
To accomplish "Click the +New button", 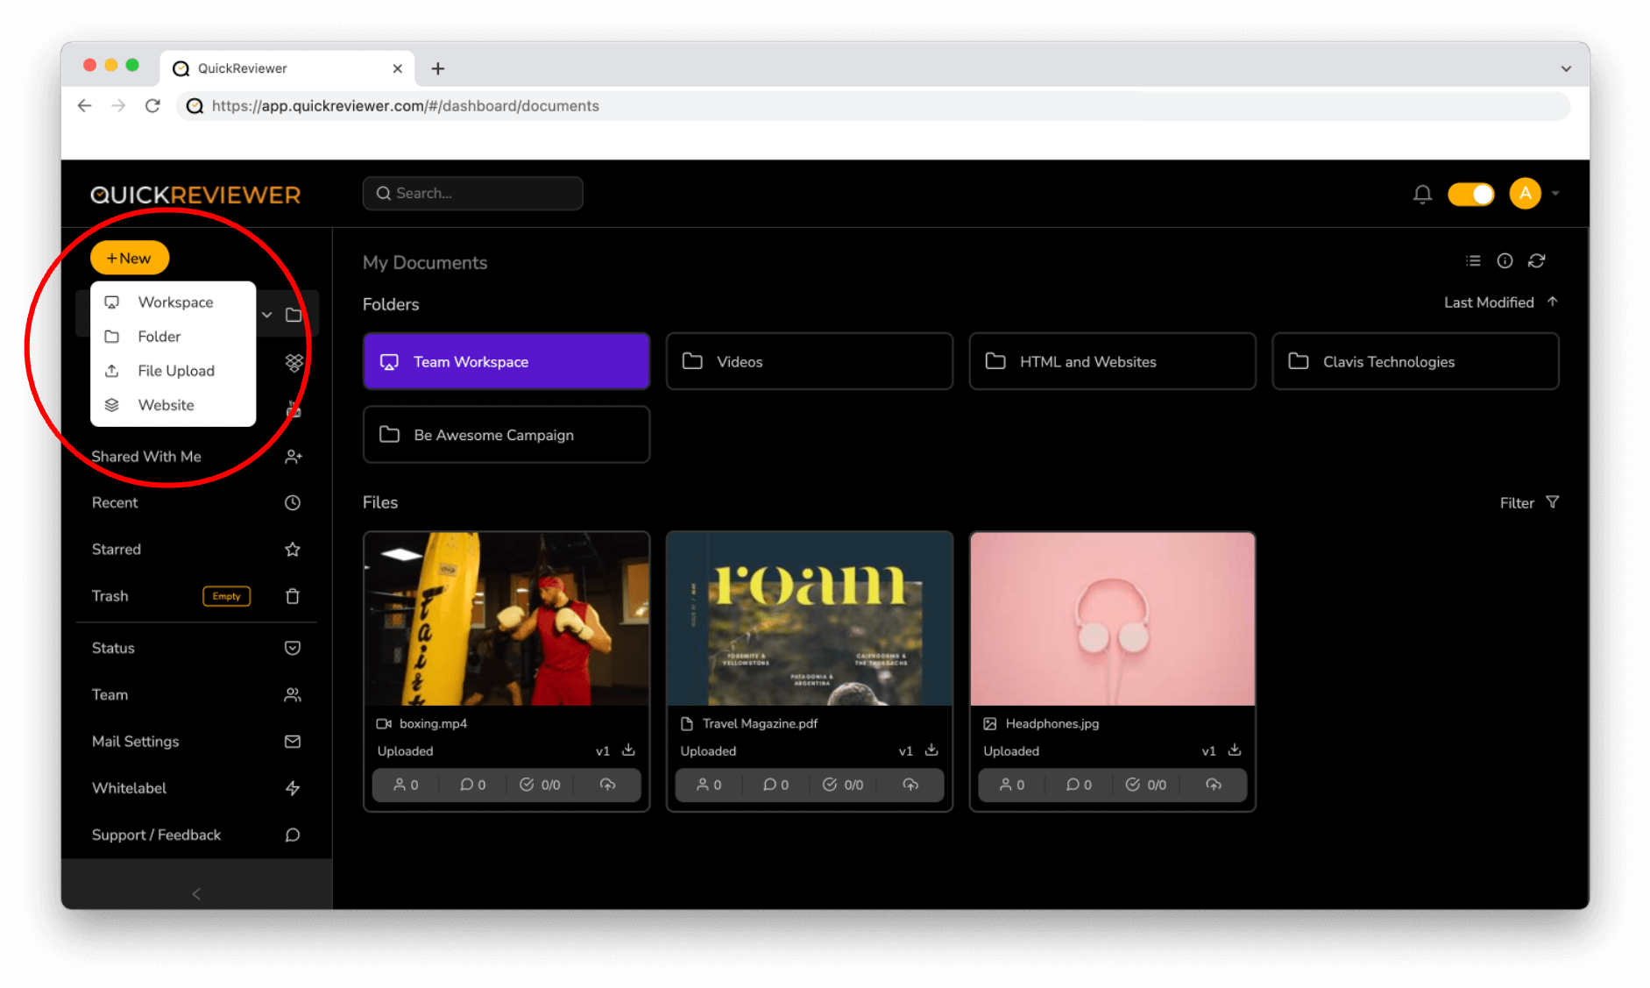I will pos(130,257).
